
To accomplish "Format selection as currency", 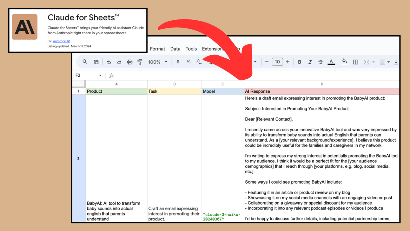I will click(178, 62).
